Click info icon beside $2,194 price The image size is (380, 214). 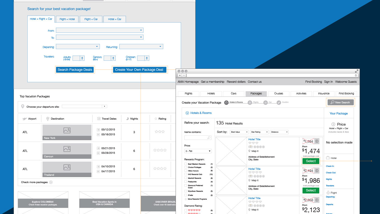316,171
